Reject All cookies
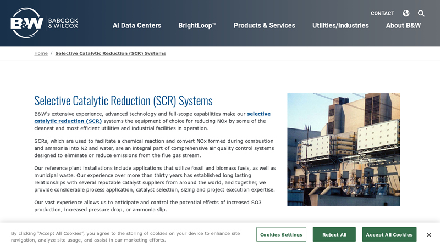This screenshot has height=247, width=440. click(x=334, y=234)
